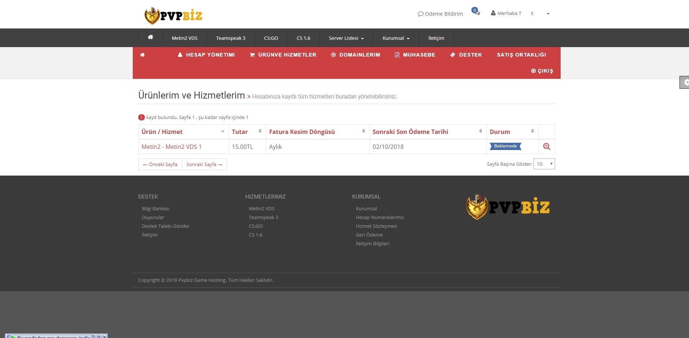Open Metin2 VDS in the navbar
Screen dimensions: 689x338
pyautogui.click(x=185, y=38)
